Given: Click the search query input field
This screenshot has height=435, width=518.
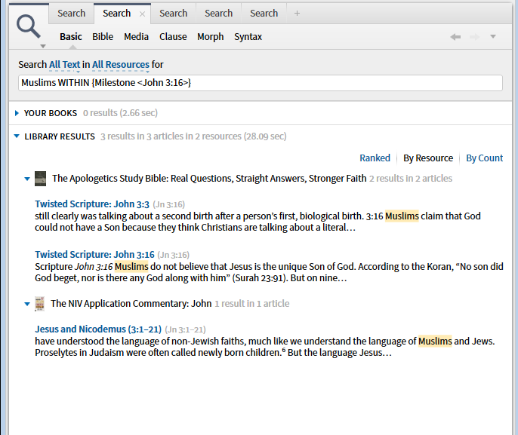Looking at the screenshot, I should [261, 83].
